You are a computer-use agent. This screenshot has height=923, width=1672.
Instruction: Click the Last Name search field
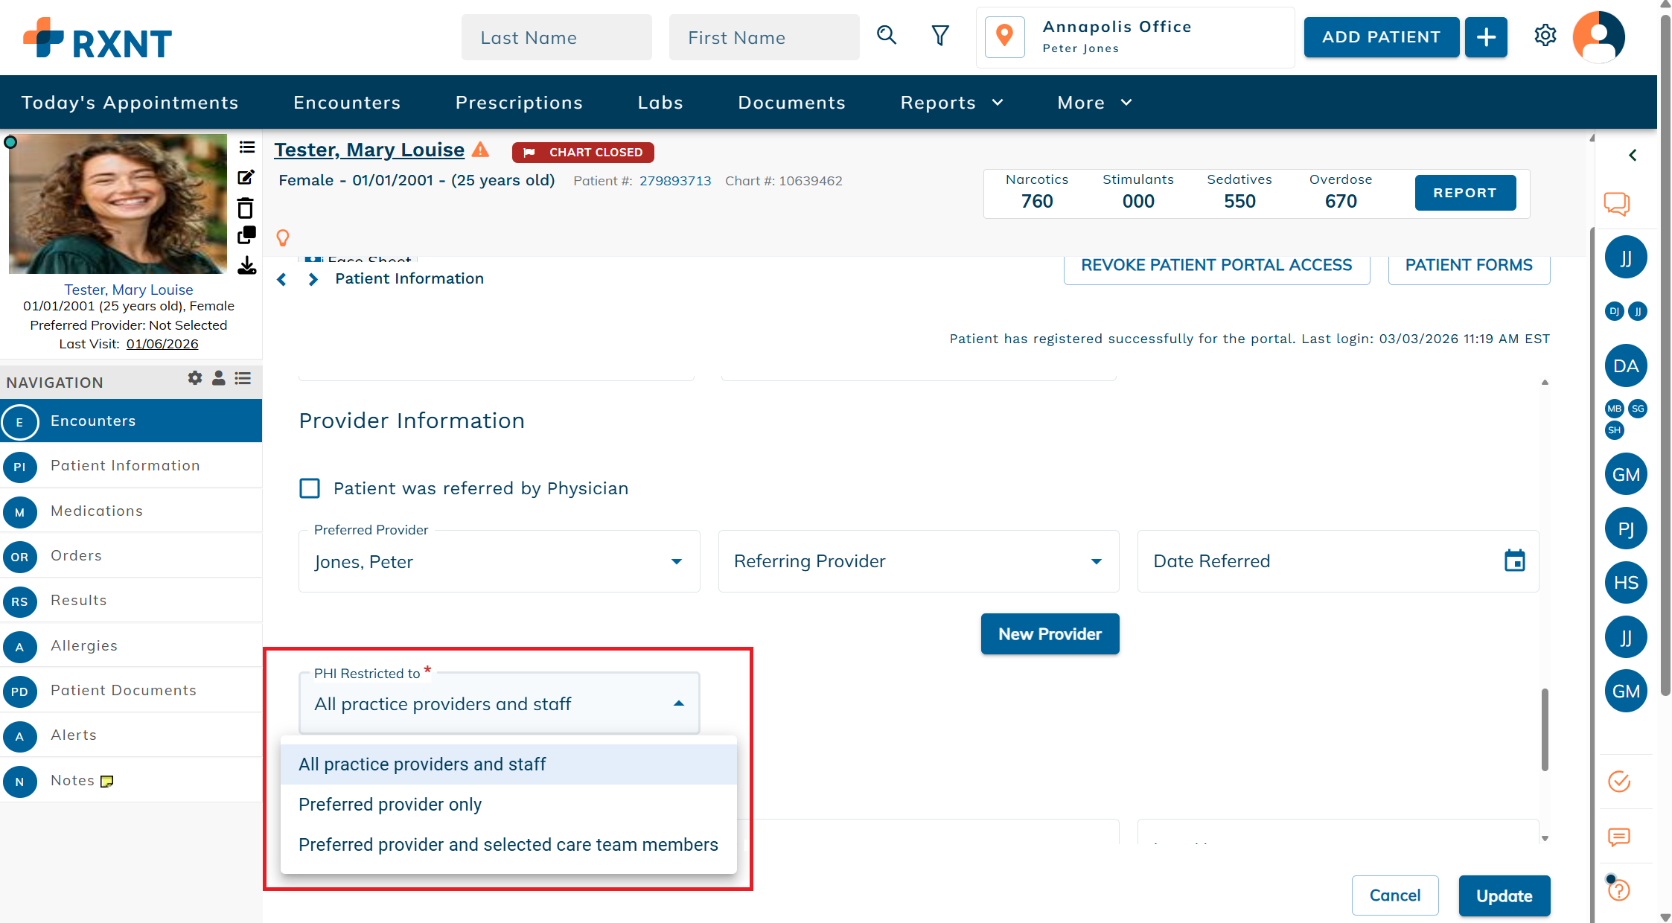(556, 37)
